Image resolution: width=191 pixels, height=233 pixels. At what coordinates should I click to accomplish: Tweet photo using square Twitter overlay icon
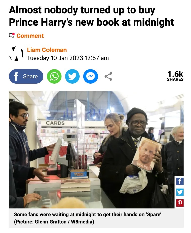[x=180, y=192]
